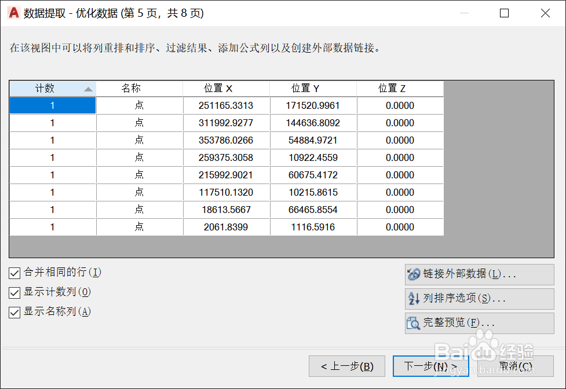
Task: Select cell 60675.4172
Action: tap(313, 175)
